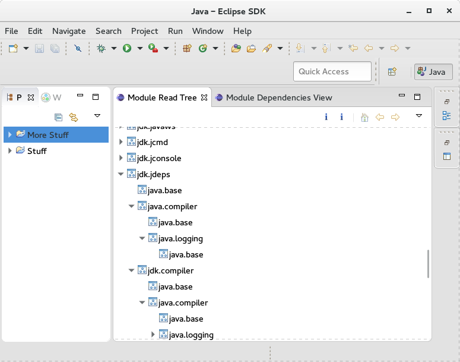Open the Run dropdown arrow
Image resolution: width=460 pixels, height=362 pixels.
tap(140, 49)
